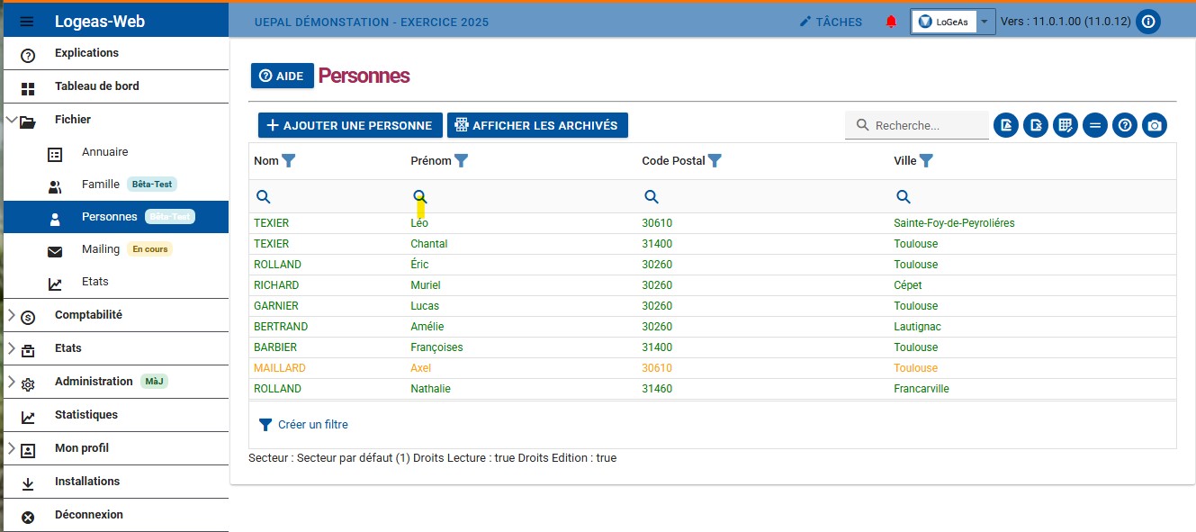Click the question mark help icon in toolbar

tap(1125, 126)
